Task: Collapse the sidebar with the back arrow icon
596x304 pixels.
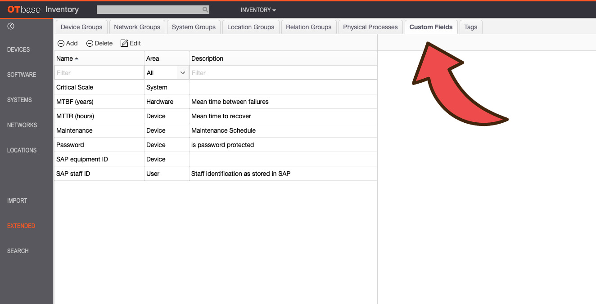Action: (x=11, y=27)
